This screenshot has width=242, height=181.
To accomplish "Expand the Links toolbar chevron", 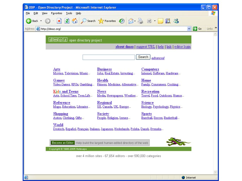I will (x=216, y=28).
